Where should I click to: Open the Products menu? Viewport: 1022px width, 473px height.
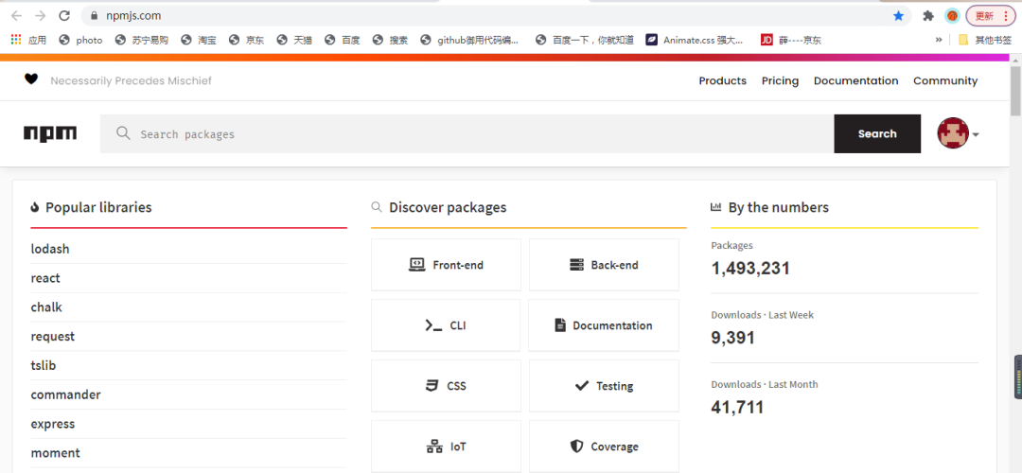pos(722,80)
